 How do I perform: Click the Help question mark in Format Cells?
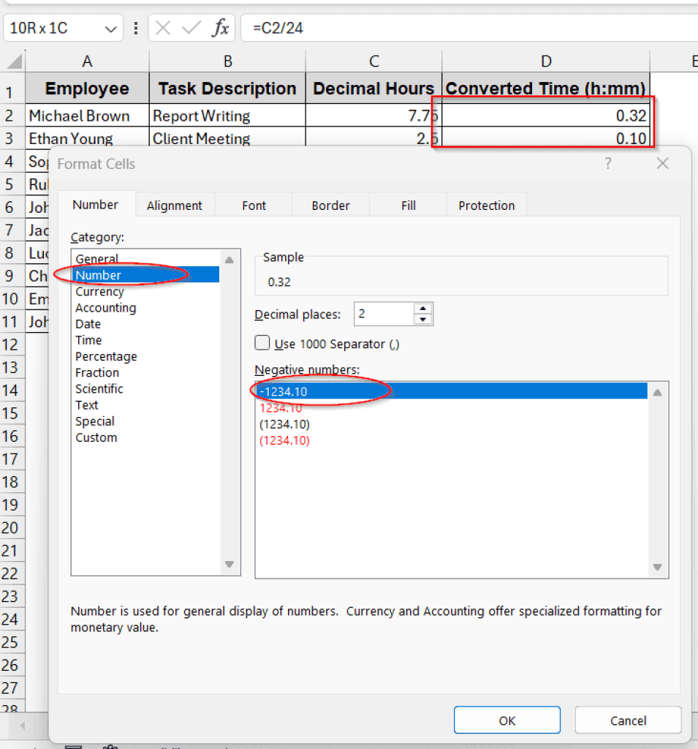607,163
